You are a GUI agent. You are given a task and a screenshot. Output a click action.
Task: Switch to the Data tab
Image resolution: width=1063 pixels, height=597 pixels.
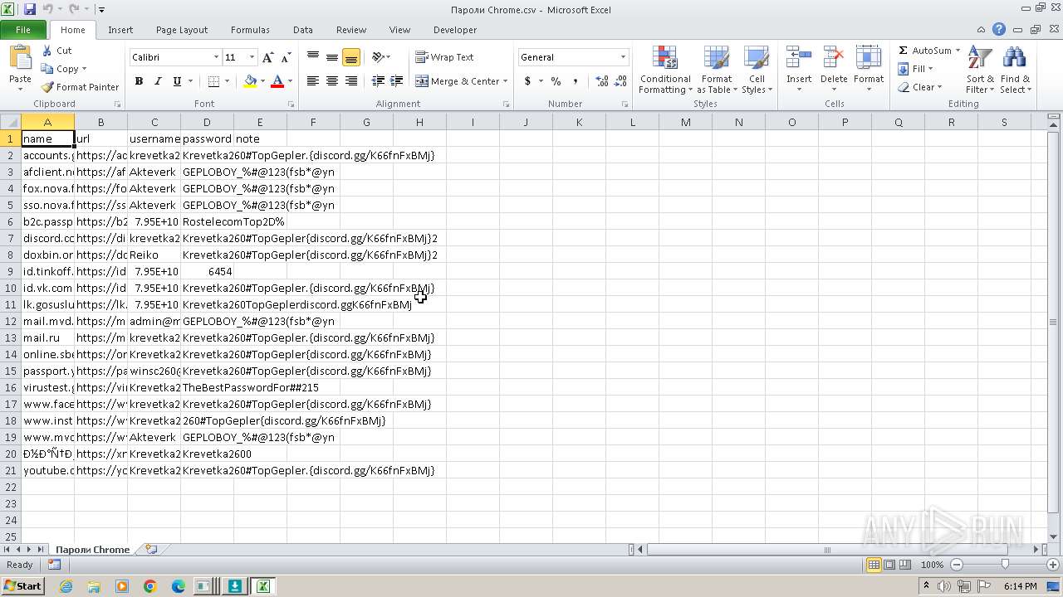(x=303, y=30)
